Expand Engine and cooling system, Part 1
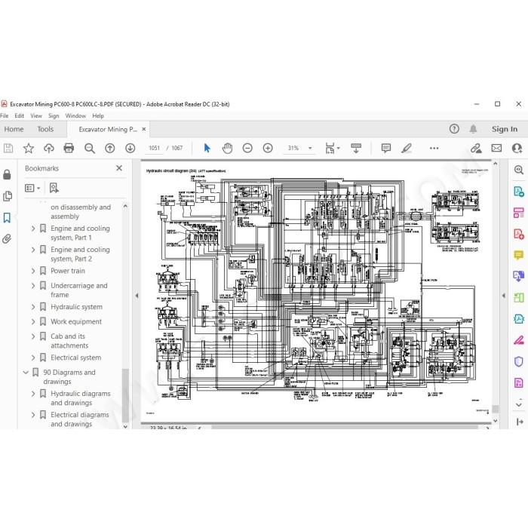 click(x=33, y=229)
